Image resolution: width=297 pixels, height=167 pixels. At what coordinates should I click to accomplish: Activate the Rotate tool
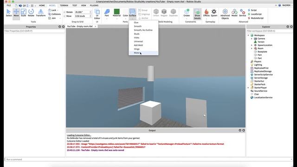click(31, 13)
